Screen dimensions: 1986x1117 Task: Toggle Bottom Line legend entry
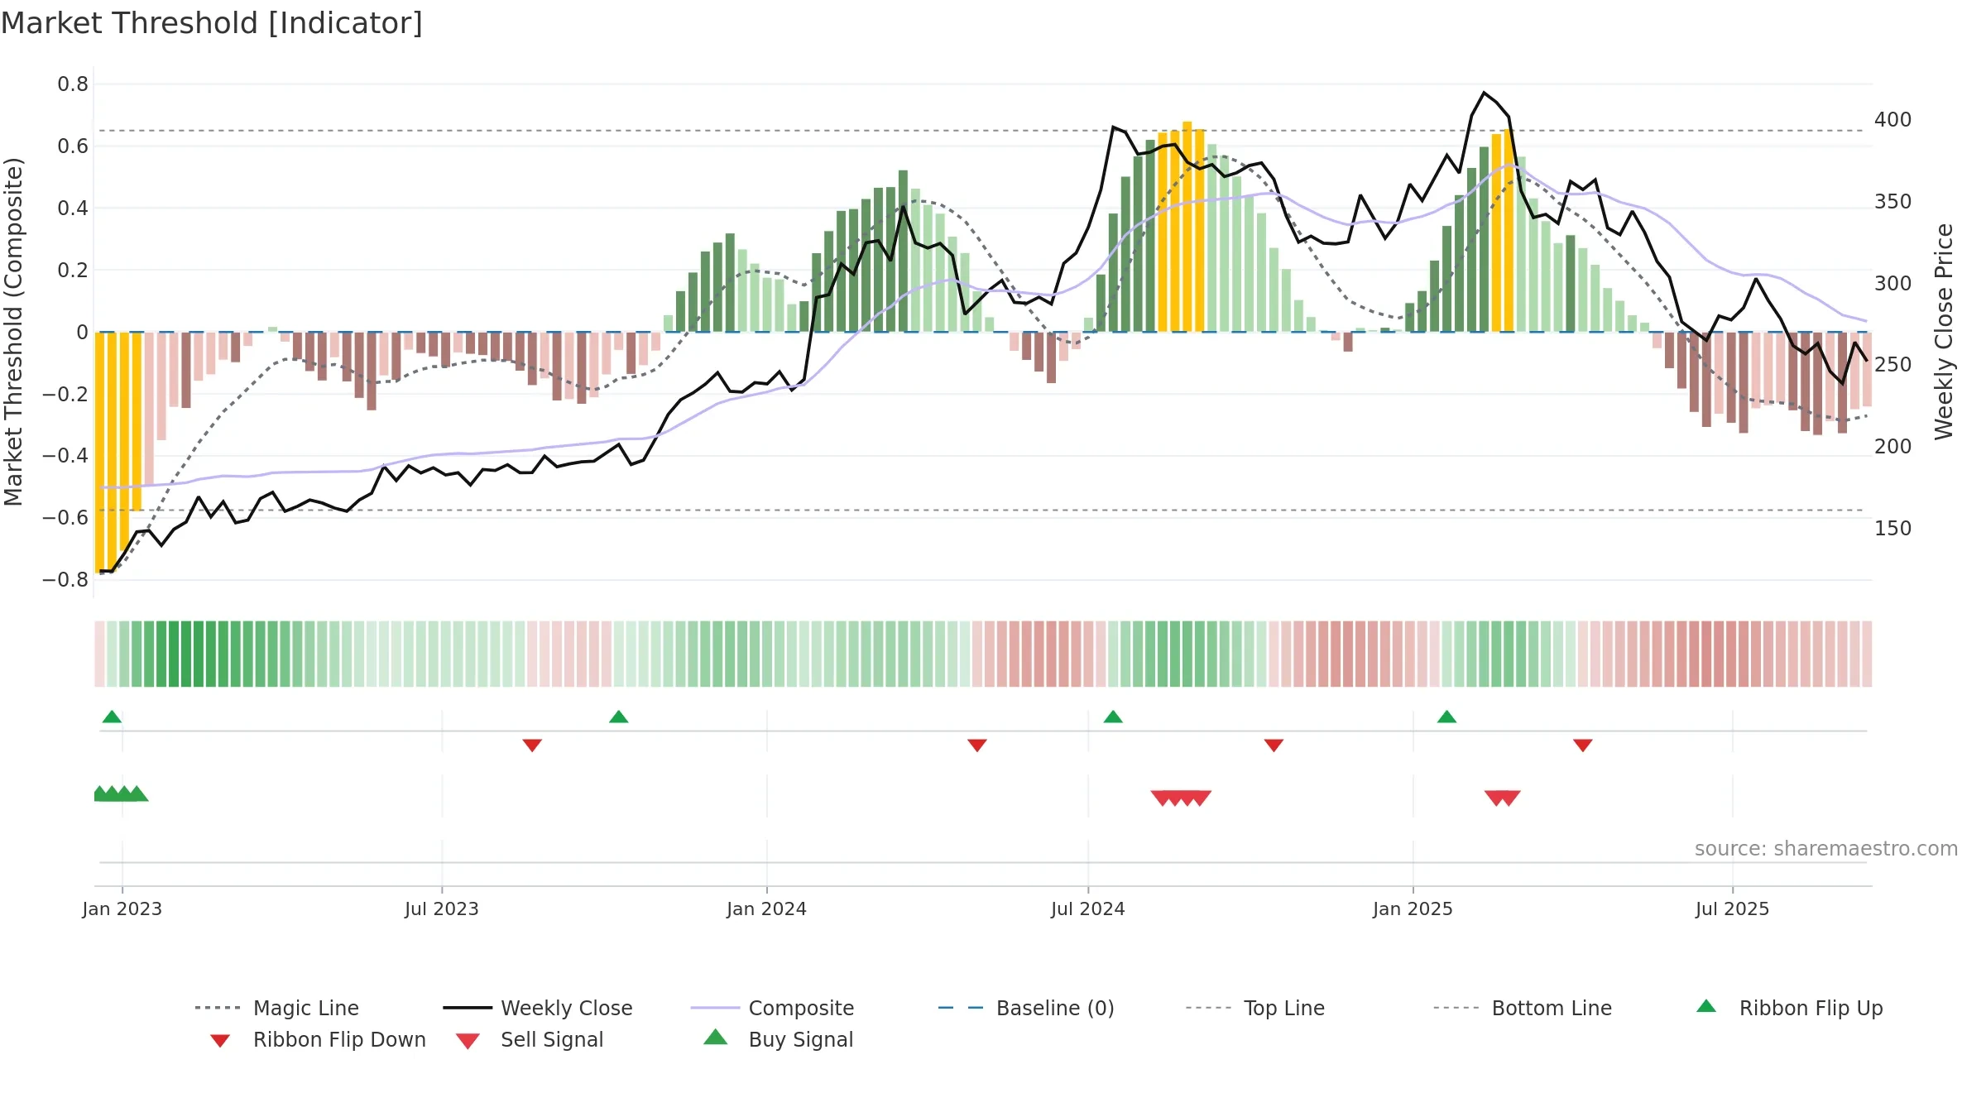click(x=1523, y=1008)
